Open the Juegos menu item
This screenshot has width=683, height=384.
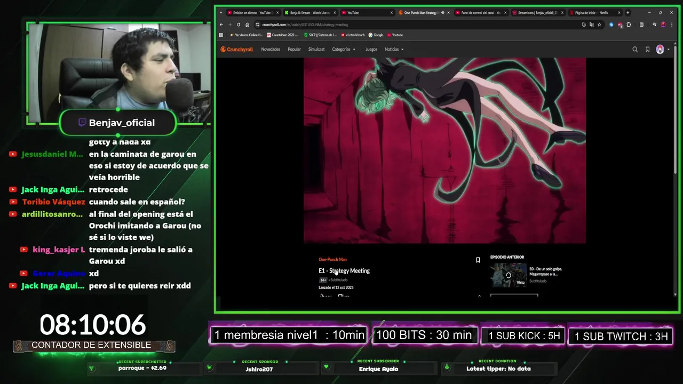tap(371, 50)
